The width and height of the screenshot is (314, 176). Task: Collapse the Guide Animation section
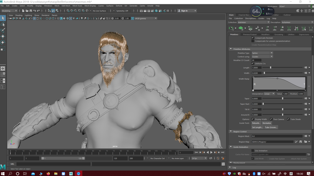point(231,147)
